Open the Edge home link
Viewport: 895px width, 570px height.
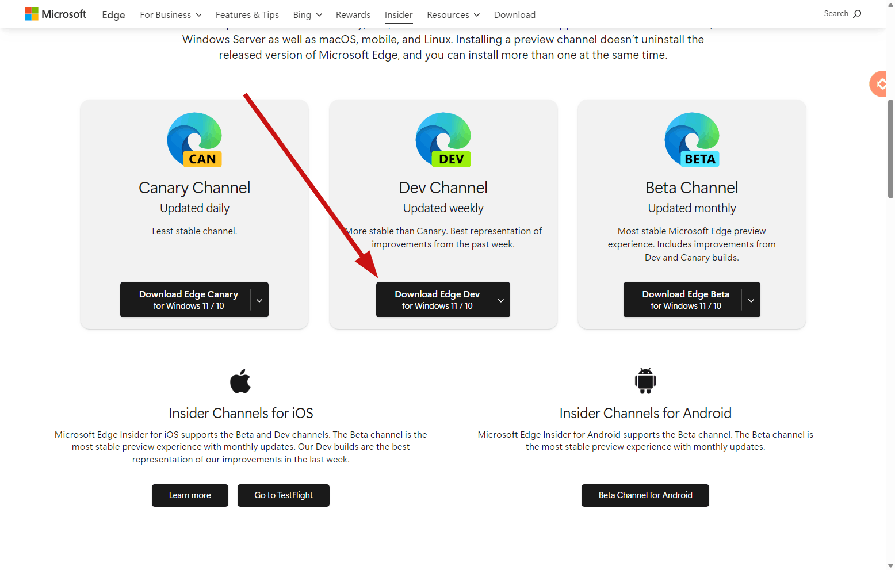pyautogui.click(x=113, y=14)
